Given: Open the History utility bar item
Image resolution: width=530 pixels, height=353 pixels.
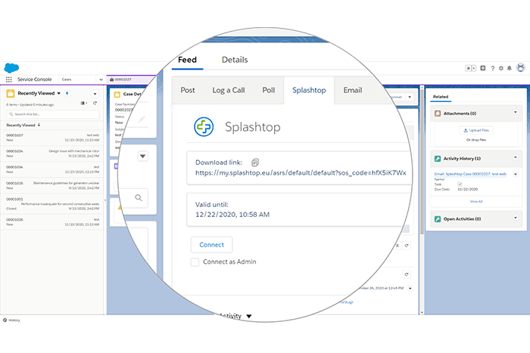Looking at the screenshot, I should pos(11,320).
